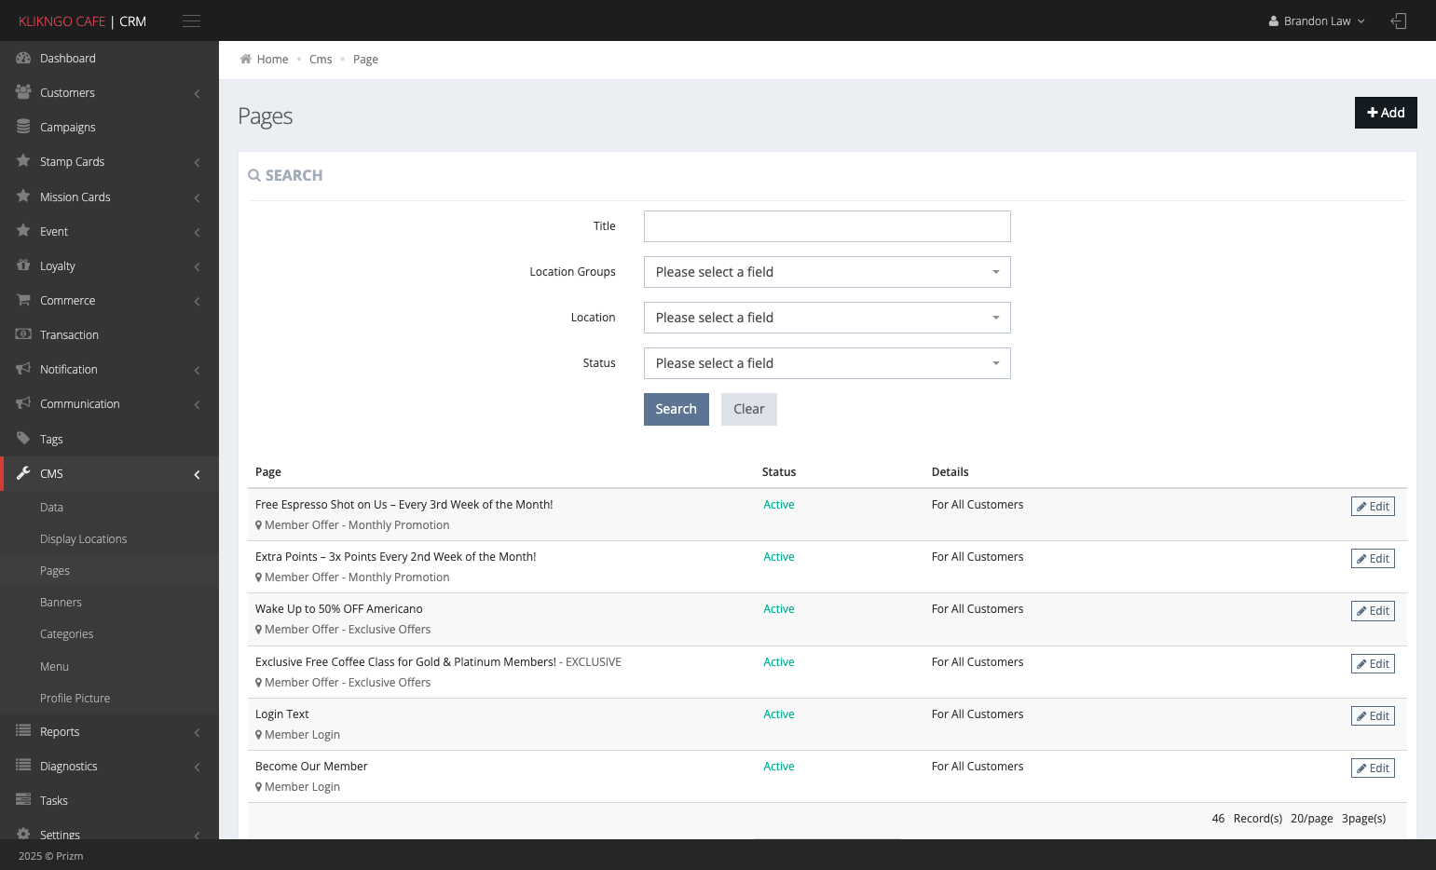Click the Search button
The image size is (1436, 870).
[x=676, y=409]
